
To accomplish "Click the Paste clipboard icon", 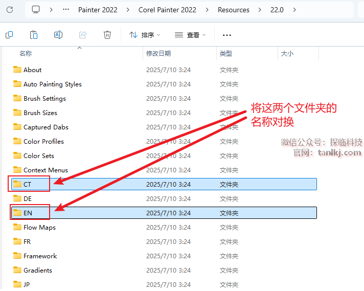I will (x=34, y=35).
